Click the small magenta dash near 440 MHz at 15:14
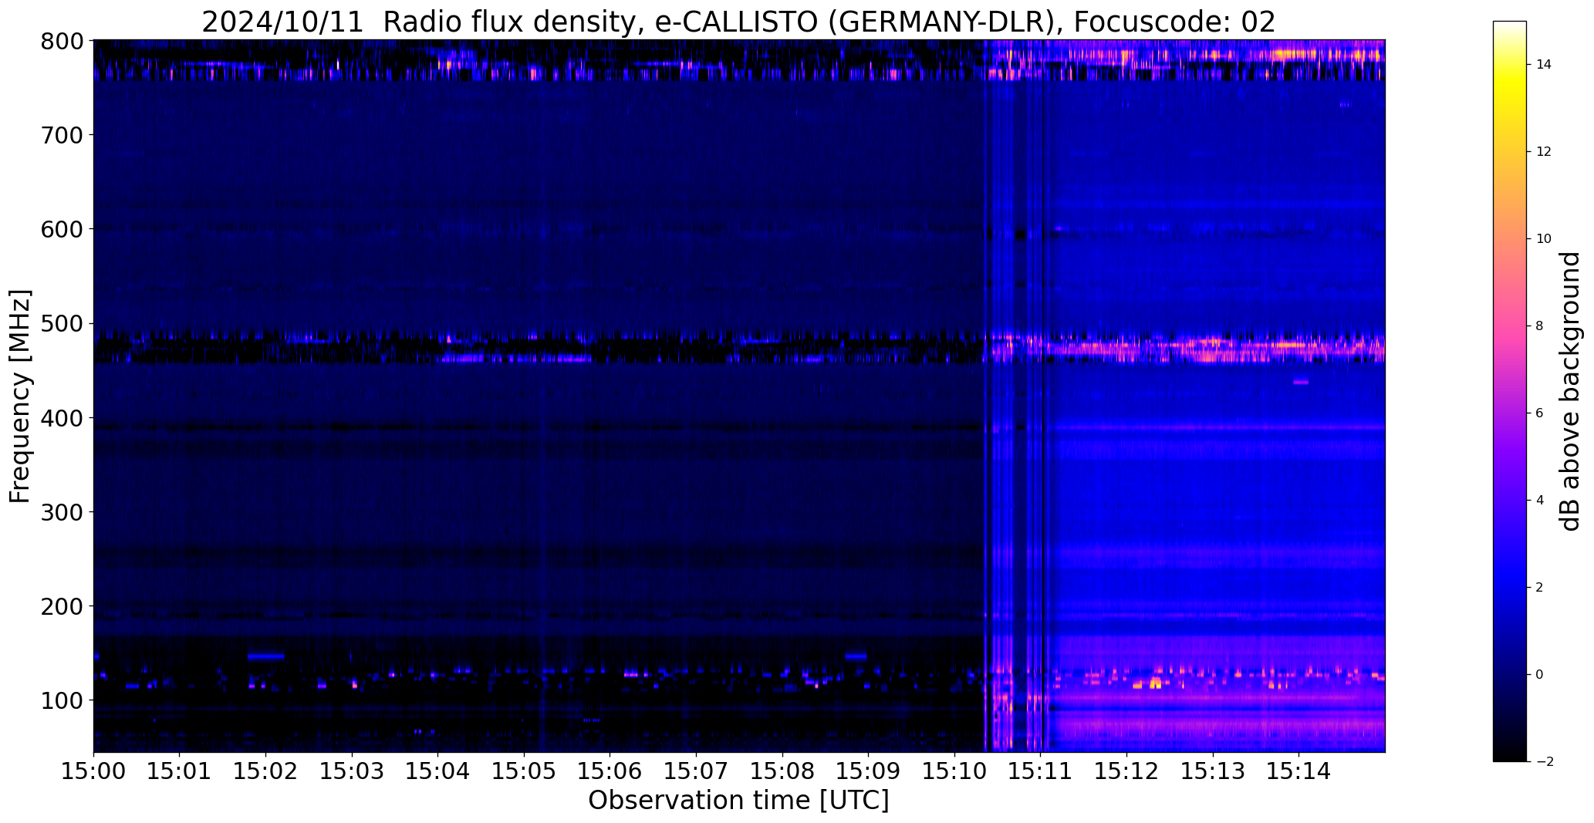 pyautogui.click(x=1301, y=383)
